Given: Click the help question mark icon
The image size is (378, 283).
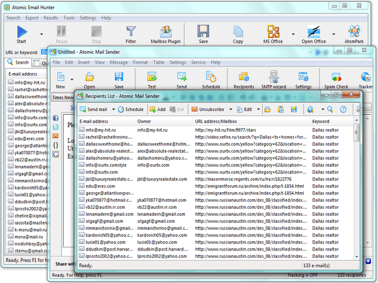Looking at the screenshot, I should 341,109.
